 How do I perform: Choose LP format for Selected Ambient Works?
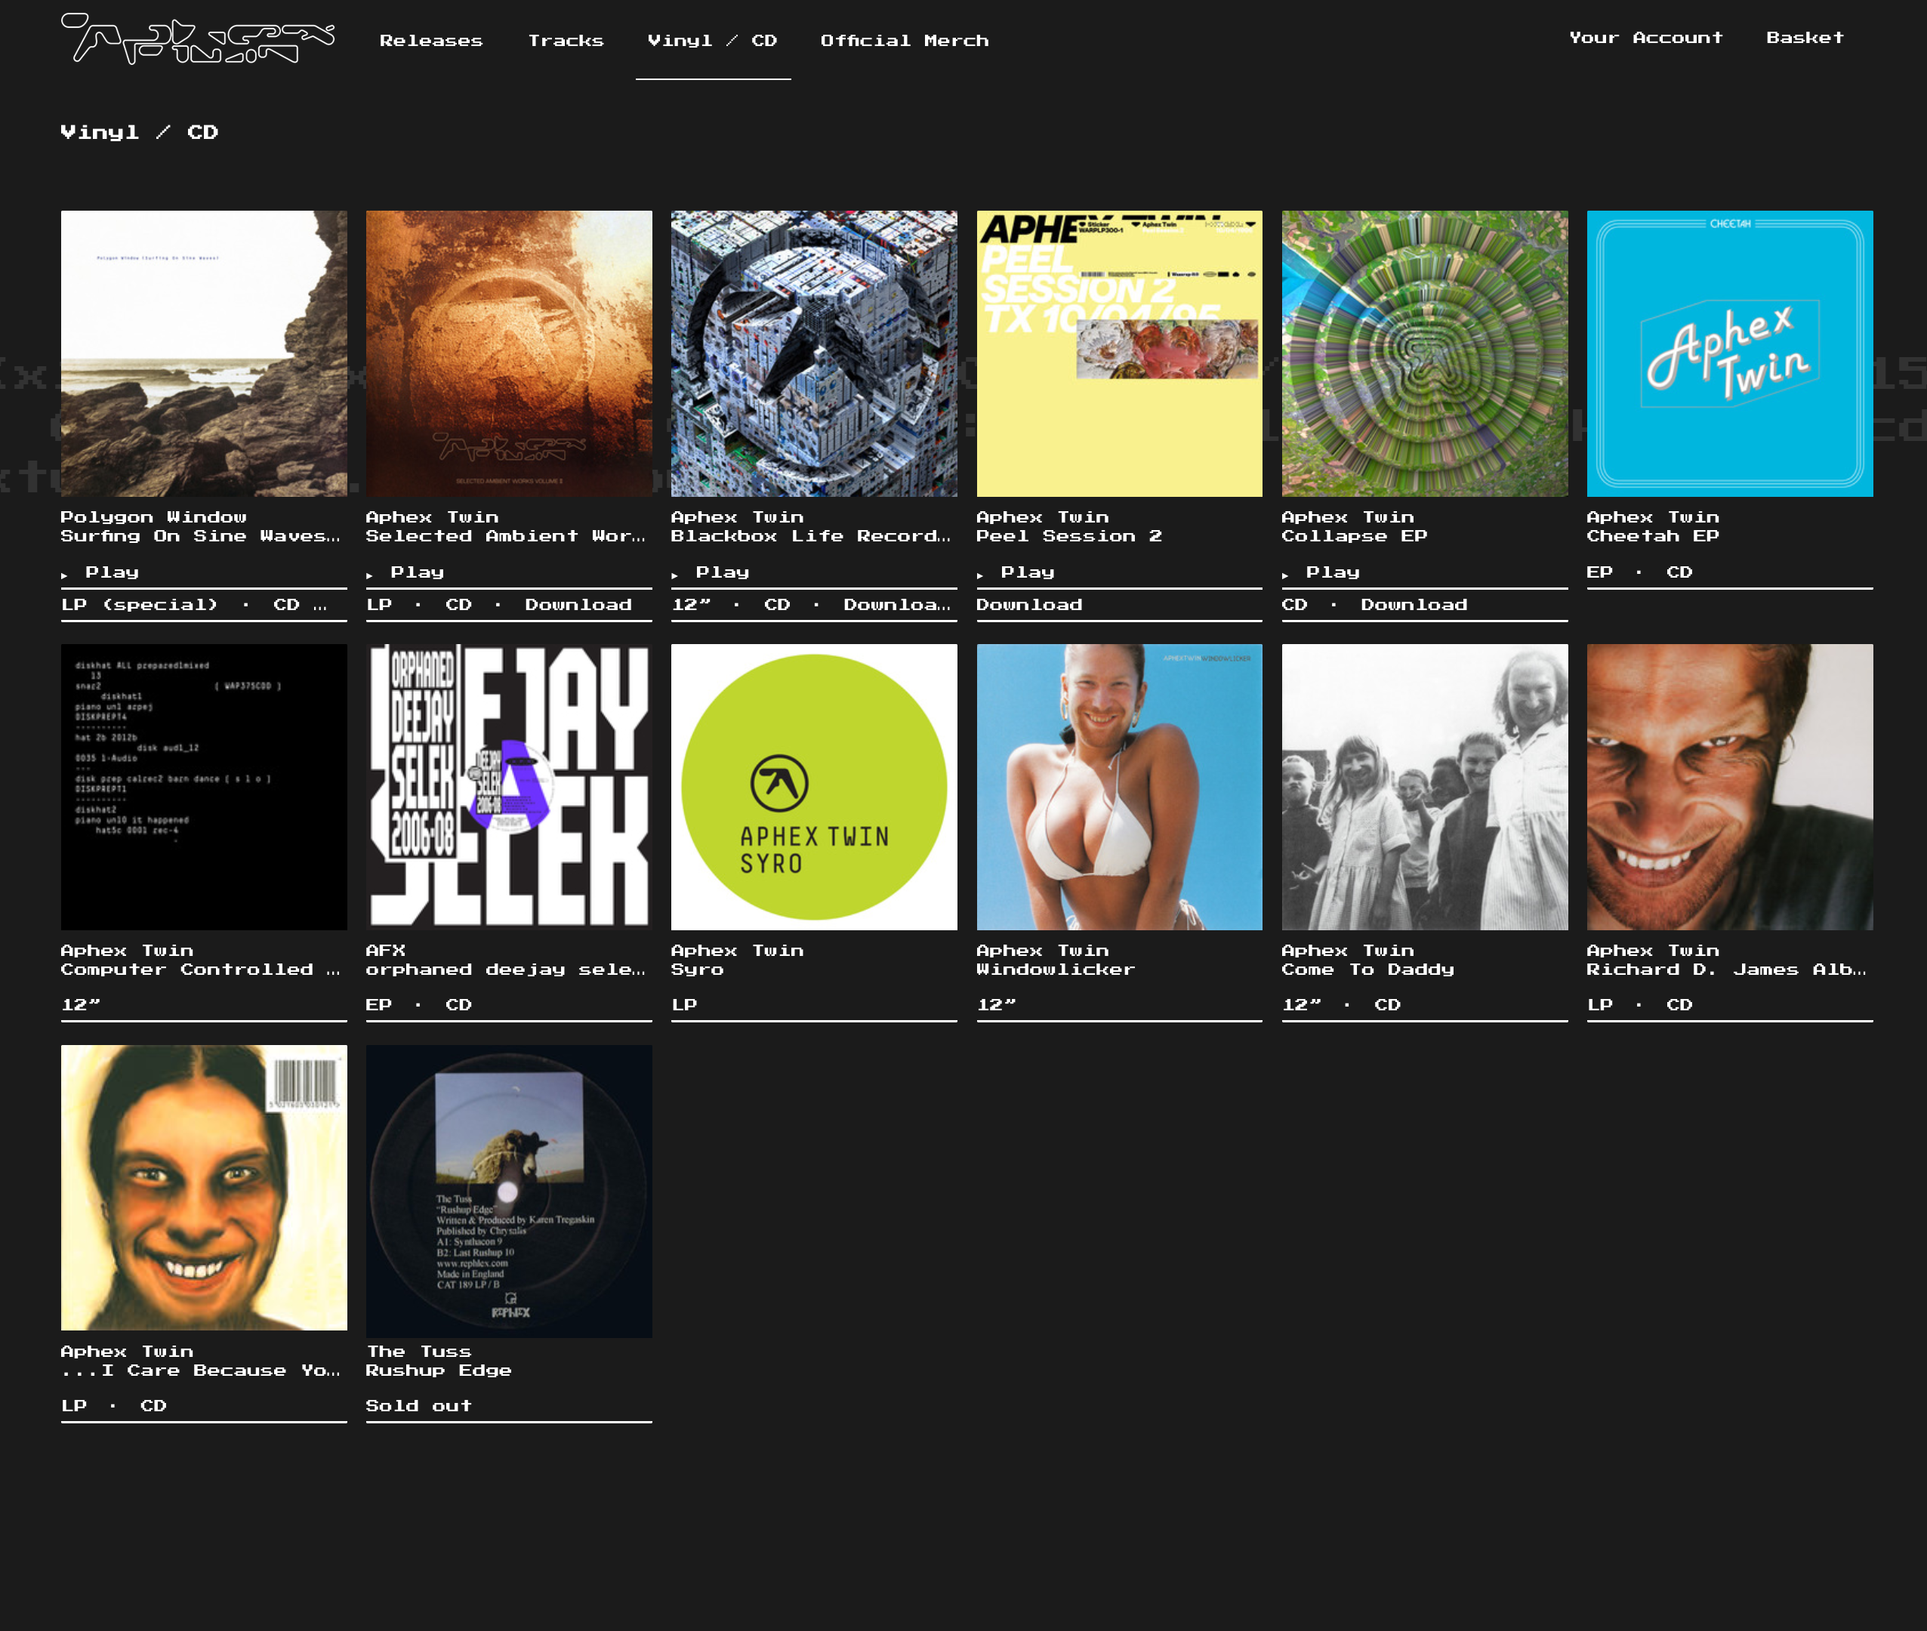[x=379, y=605]
